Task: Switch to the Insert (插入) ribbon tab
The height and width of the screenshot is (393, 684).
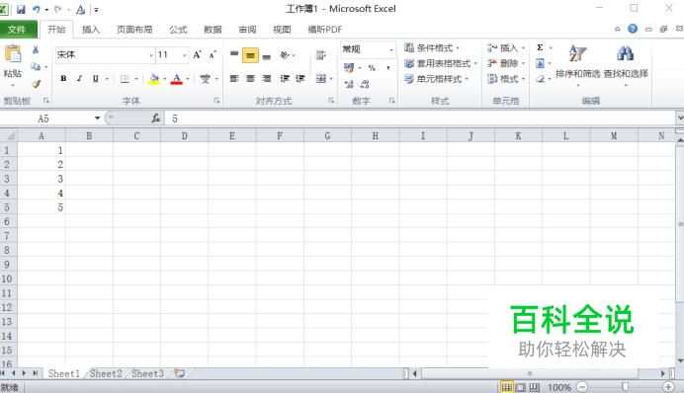Action: coord(91,30)
